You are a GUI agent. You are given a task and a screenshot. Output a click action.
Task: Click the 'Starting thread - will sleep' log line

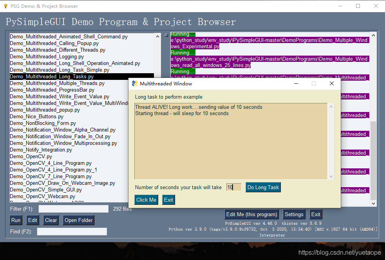182,114
